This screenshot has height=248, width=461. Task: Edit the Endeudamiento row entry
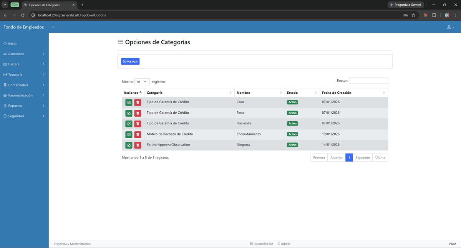tap(129, 135)
